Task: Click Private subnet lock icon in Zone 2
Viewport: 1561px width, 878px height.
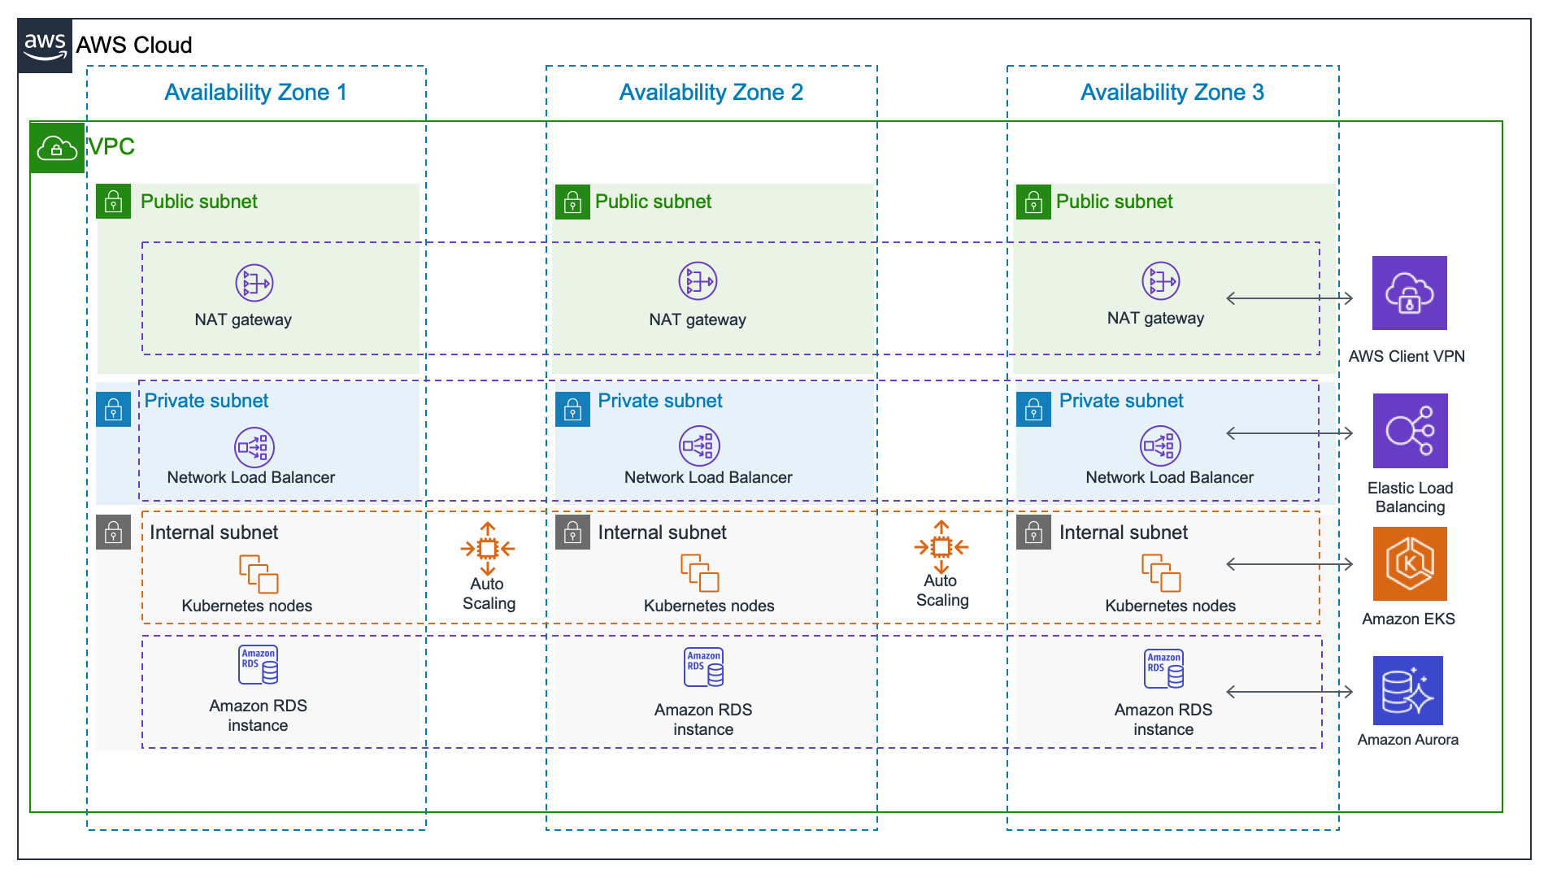Action: [572, 409]
